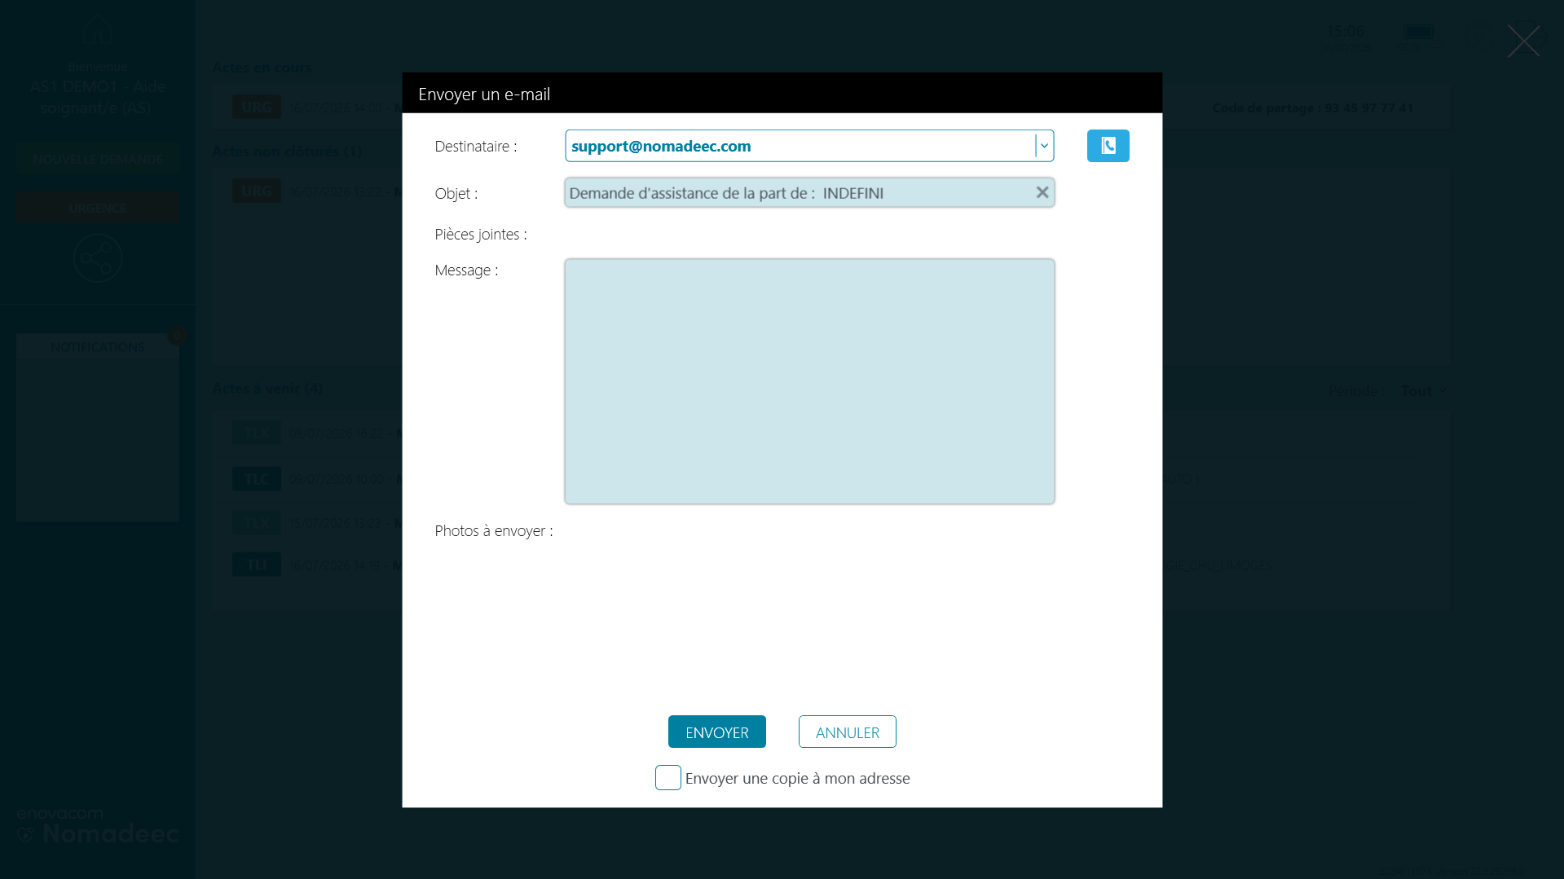
Task: Click the URGENCE button in sidebar
Action: pos(98,208)
